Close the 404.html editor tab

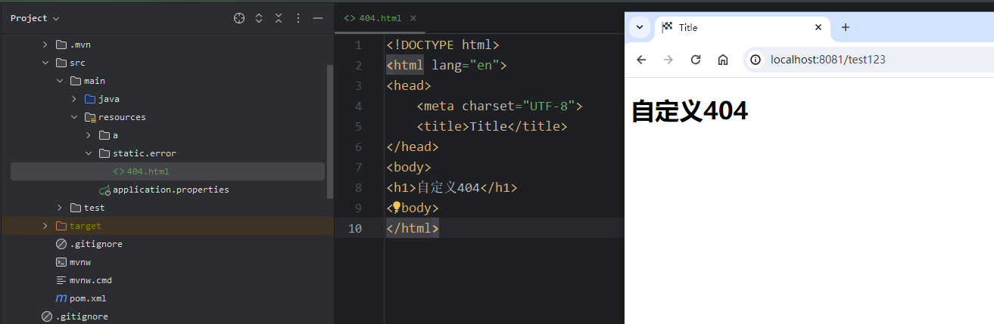[x=413, y=18]
